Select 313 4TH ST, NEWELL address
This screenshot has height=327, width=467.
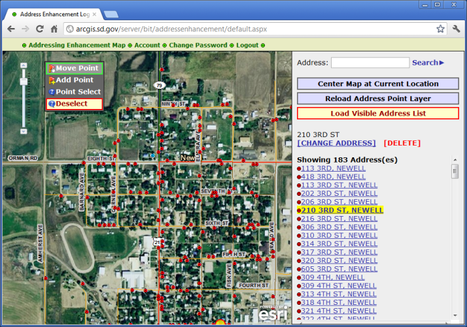pyautogui.click(x=339, y=294)
